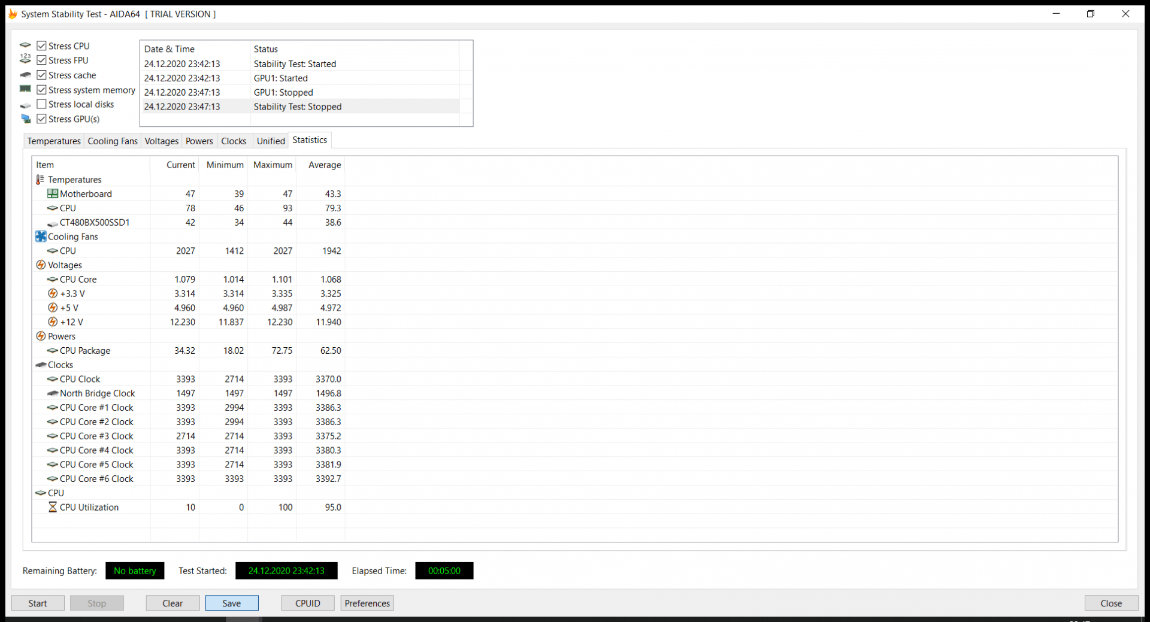Open the Preferences dialog
Viewport: 1150px width, 622px height.
(x=367, y=603)
